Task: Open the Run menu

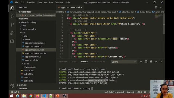Action: coord(51,2)
